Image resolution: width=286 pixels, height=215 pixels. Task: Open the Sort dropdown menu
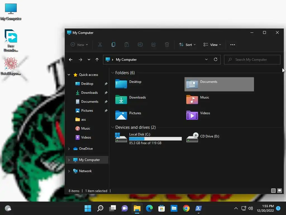(187, 45)
